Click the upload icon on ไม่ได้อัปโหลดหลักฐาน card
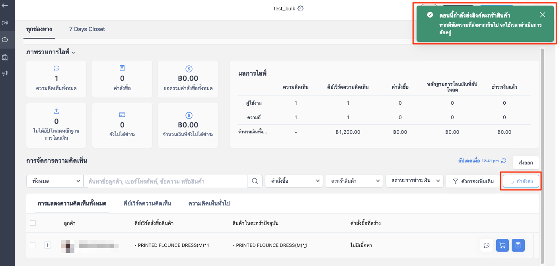Image resolution: width=557 pixels, height=266 pixels. tap(56, 112)
